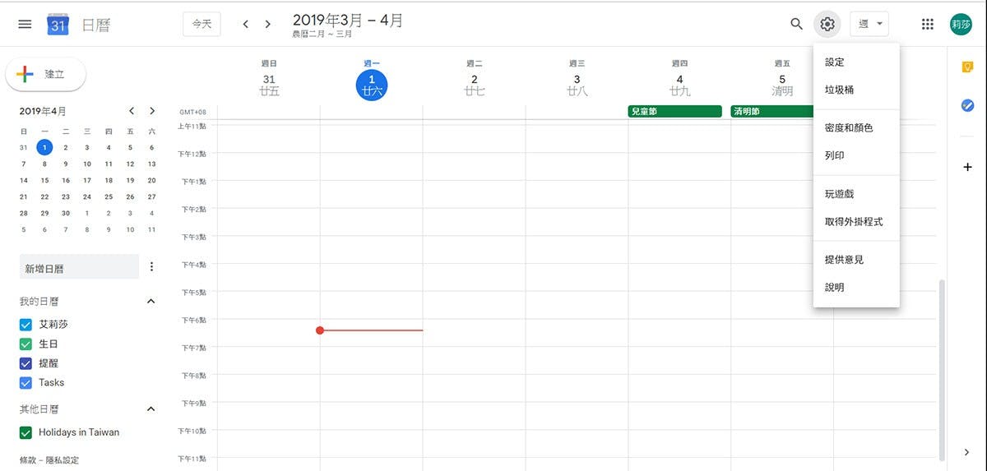The image size is (987, 471).
Task: Select day 3 header for 週三
Action: tap(577, 80)
